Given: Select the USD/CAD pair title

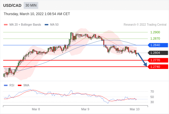Looking at the screenshot, I should coord(12,5).
